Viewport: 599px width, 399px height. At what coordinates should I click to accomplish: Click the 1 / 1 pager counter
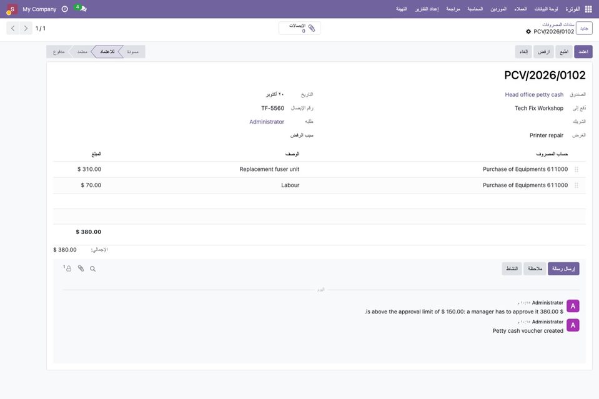pyautogui.click(x=41, y=28)
